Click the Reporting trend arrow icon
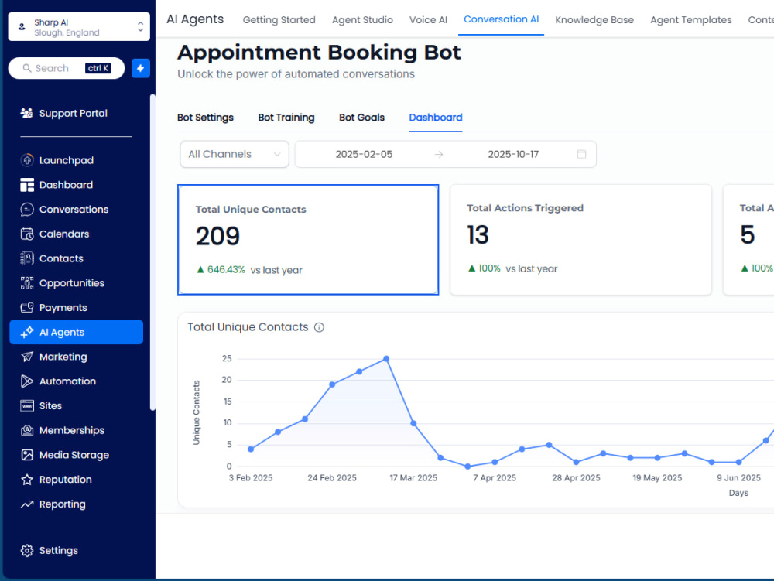 click(27, 504)
